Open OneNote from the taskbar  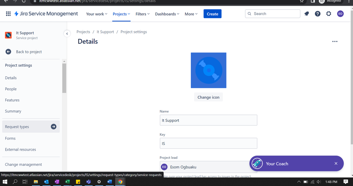click(x=57, y=182)
